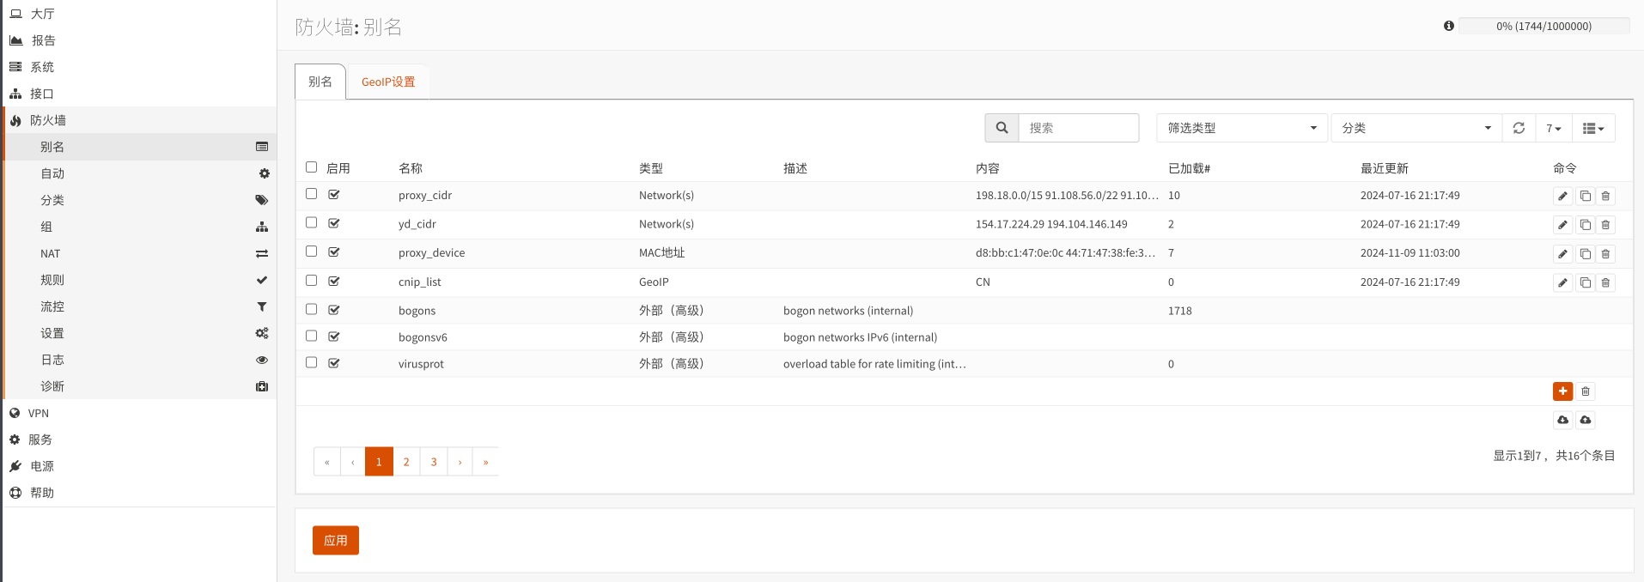Image resolution: width=1644 pixels, height=582 pixels.
Task: Open the table info icon near usage bar
Action: (x=1449, y=26)
